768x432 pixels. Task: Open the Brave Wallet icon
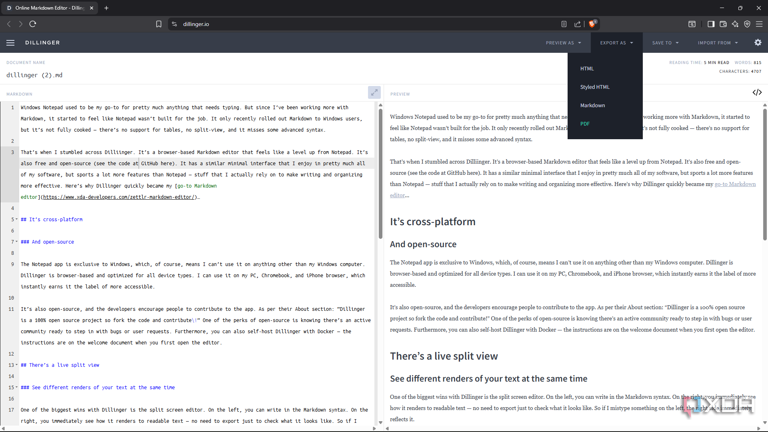pyautogui.click(x=723, y=24)
